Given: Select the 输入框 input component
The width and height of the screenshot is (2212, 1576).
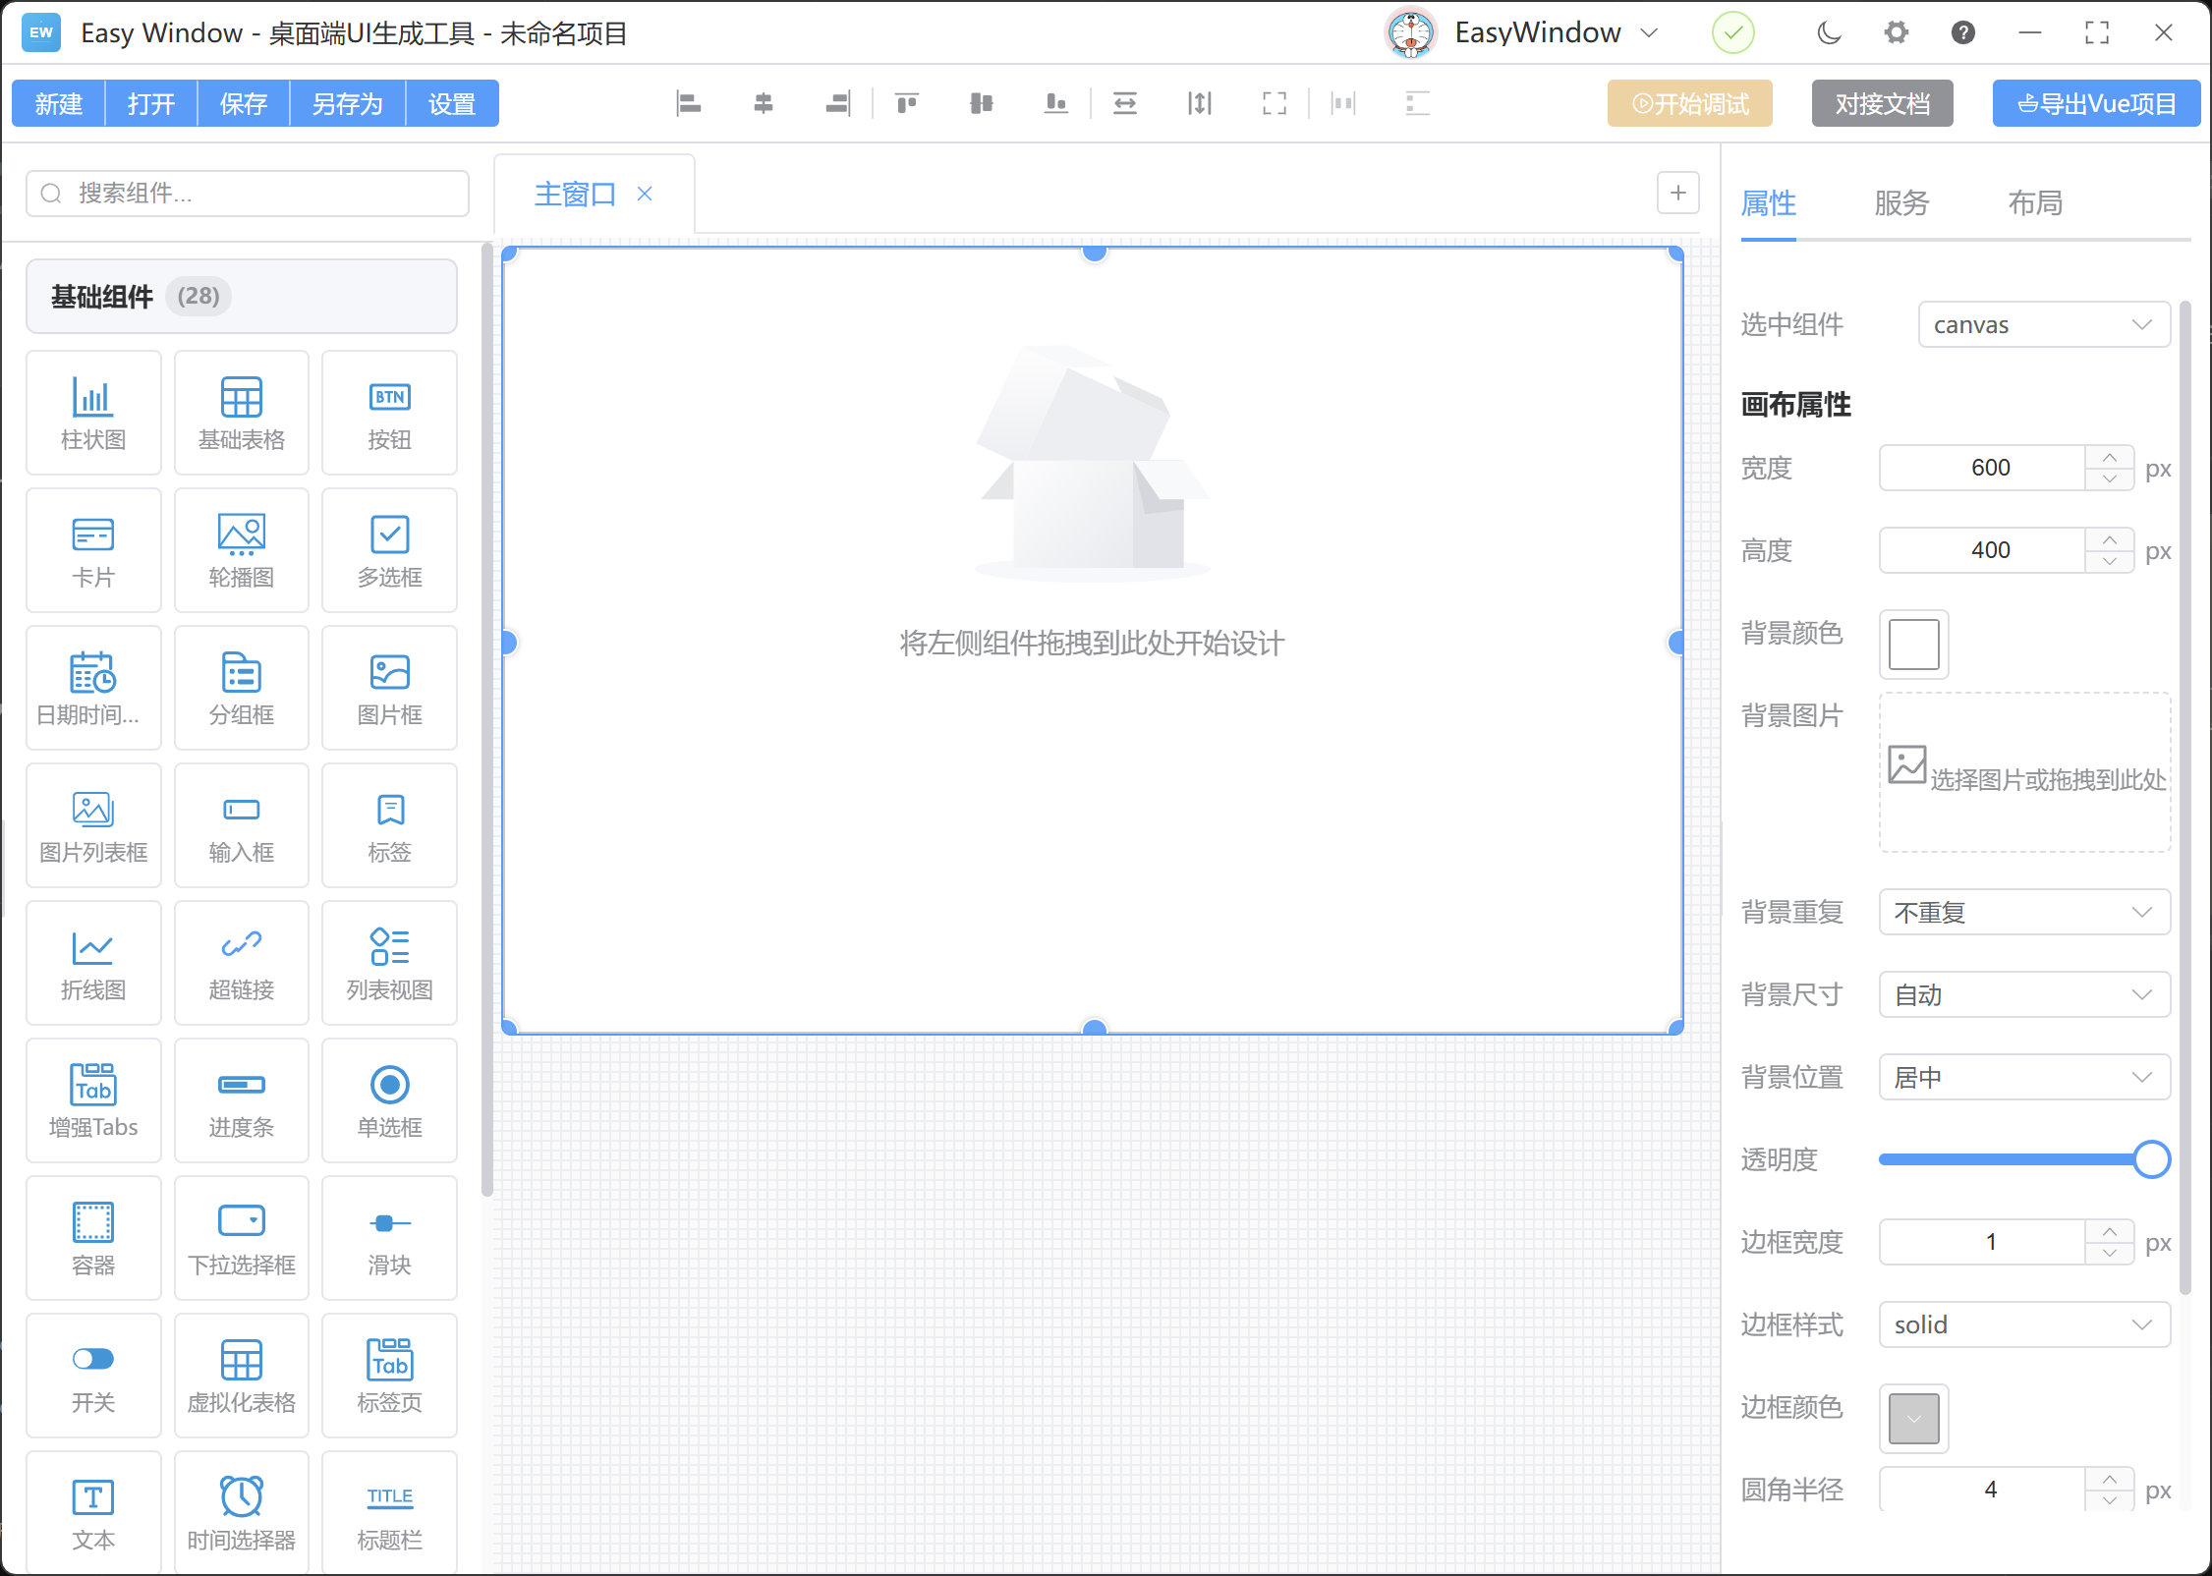Looking at the screenshot, I should [241, 825].
